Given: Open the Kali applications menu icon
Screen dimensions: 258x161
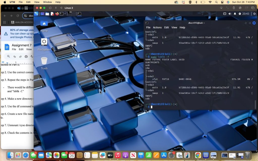Looking at the screenshot, I should tap(37, 14).
